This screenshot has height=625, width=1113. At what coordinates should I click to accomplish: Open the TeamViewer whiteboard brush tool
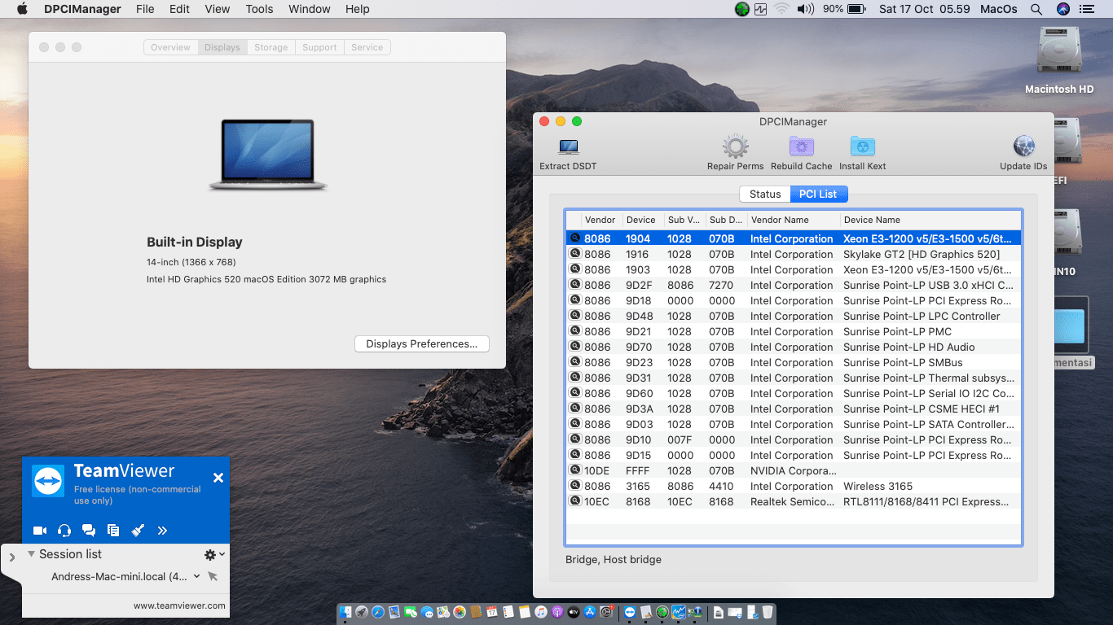[138, 531]
